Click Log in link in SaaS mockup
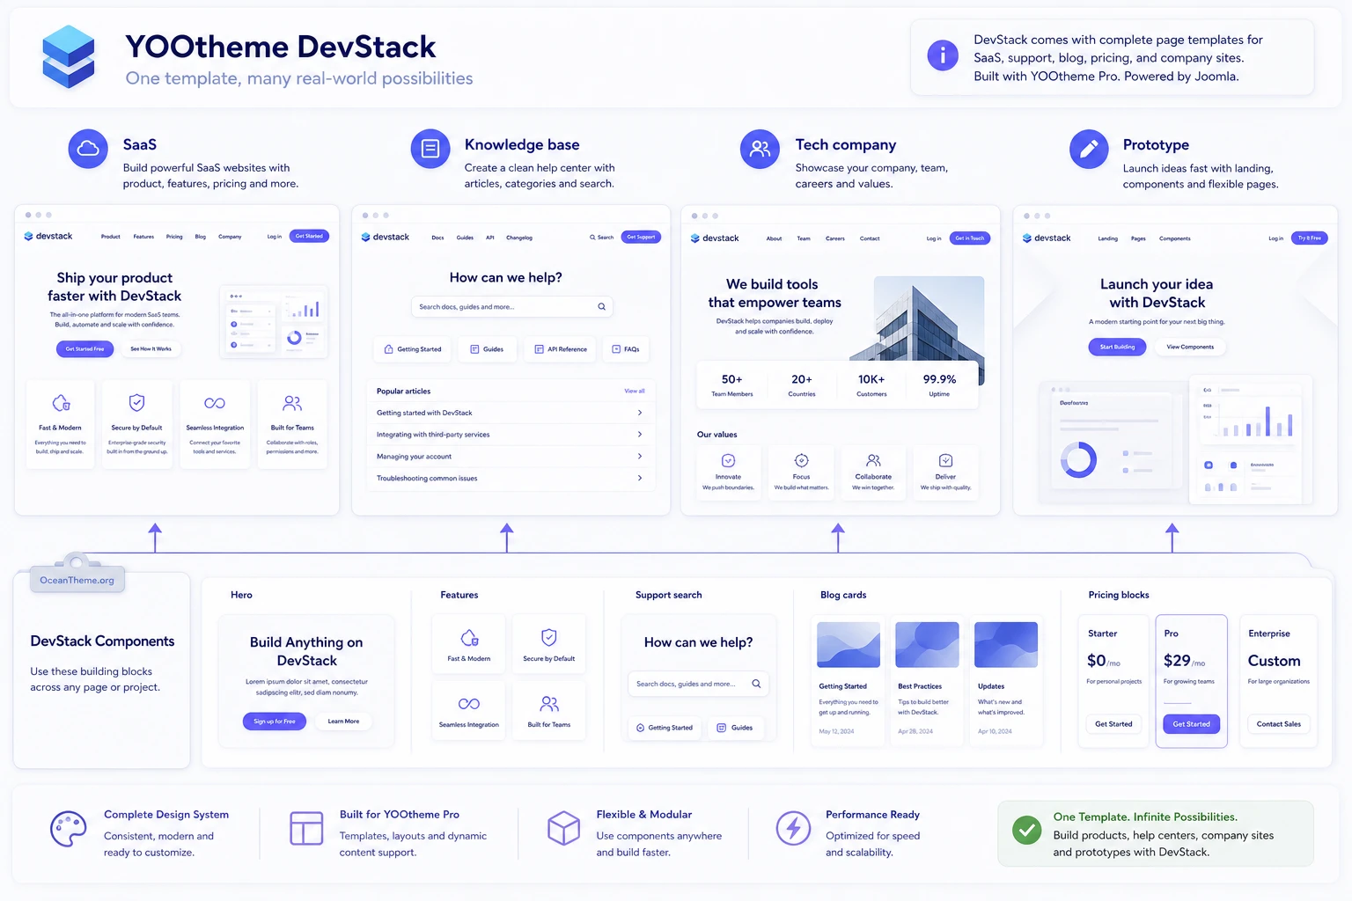The image size is (1352, 901). click(x=275, y=237)
